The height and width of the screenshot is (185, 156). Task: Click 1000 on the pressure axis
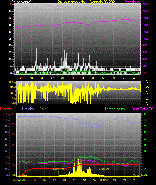tap(146, 39)
